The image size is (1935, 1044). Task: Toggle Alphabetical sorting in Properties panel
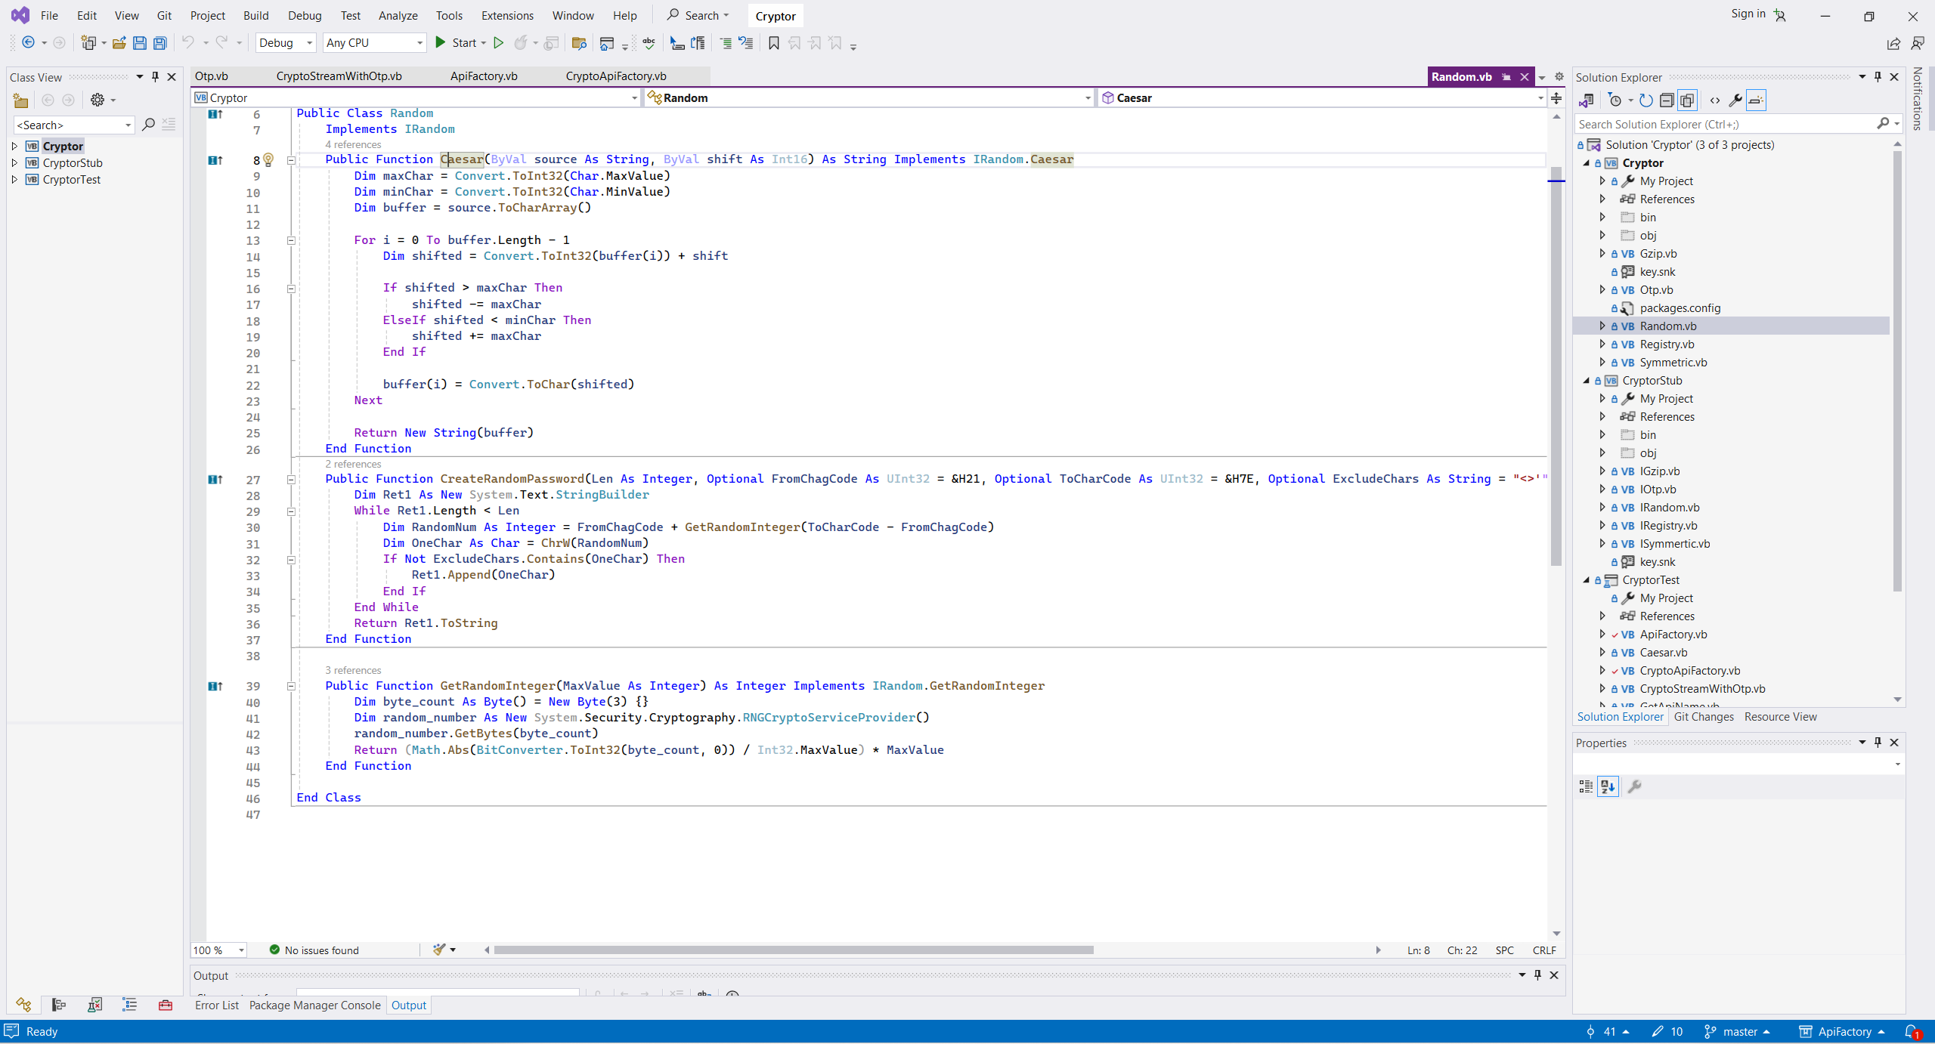coord(1608,786)
